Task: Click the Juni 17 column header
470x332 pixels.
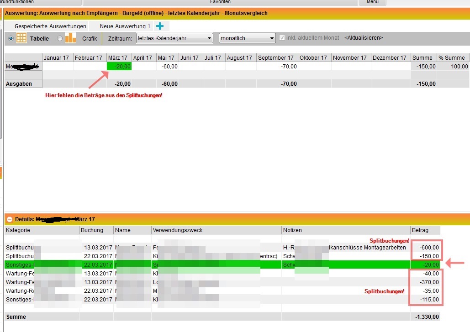Action: (190, 58)
